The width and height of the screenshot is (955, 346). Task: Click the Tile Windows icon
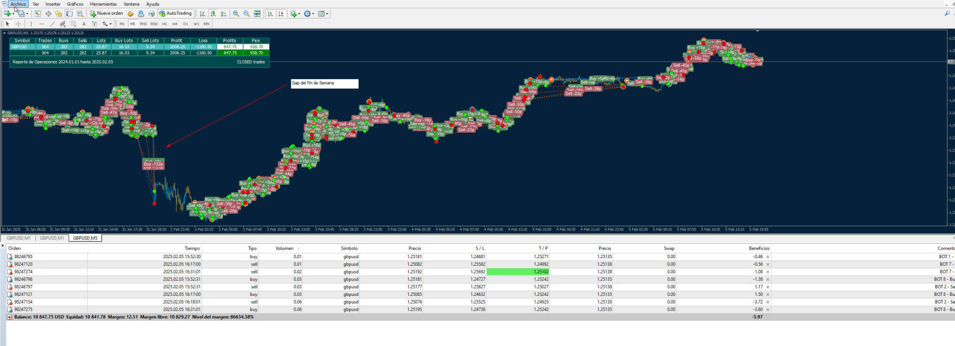257,14
